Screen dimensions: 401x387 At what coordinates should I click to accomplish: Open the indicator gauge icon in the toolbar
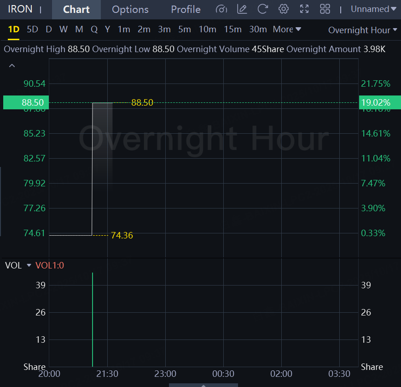[x=221, y=9]
